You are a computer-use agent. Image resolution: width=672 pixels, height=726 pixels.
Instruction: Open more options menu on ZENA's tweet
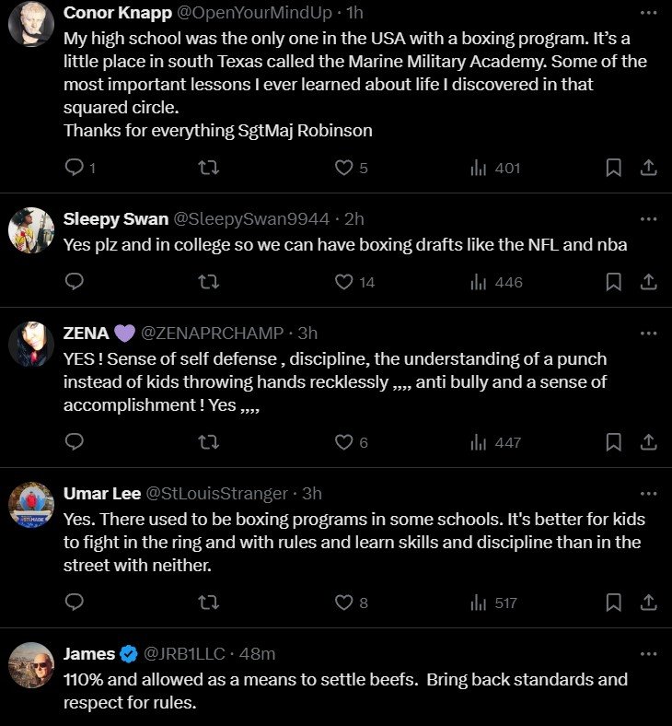tap(648, 333)
